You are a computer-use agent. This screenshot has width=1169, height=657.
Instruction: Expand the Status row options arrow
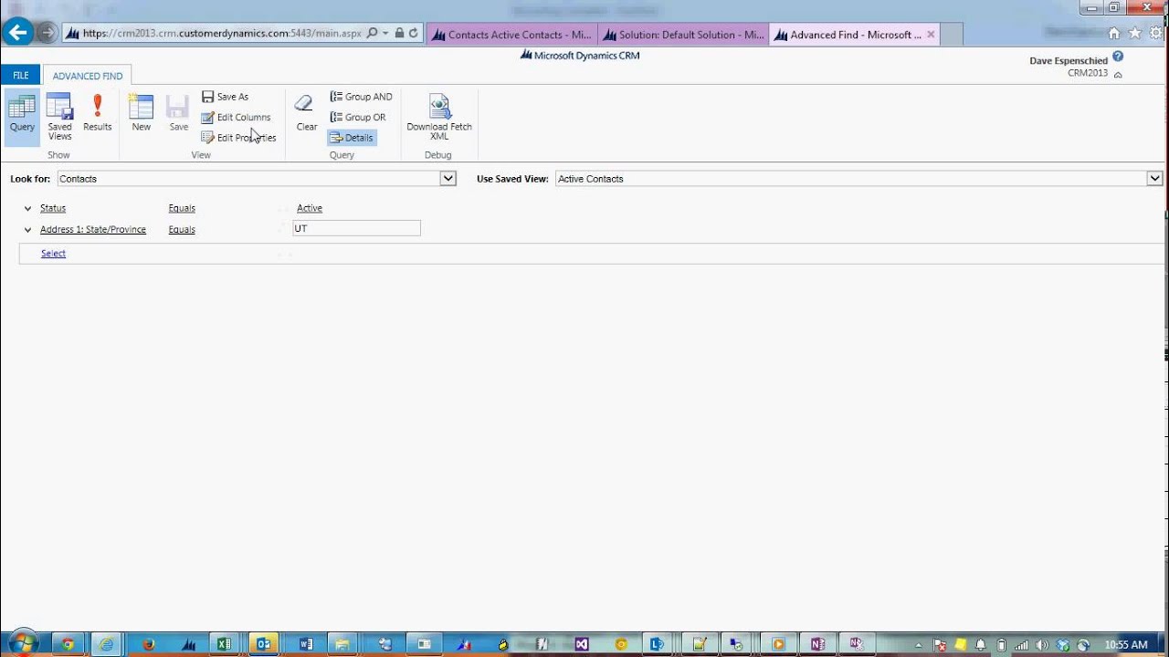(x=27, y=208)
